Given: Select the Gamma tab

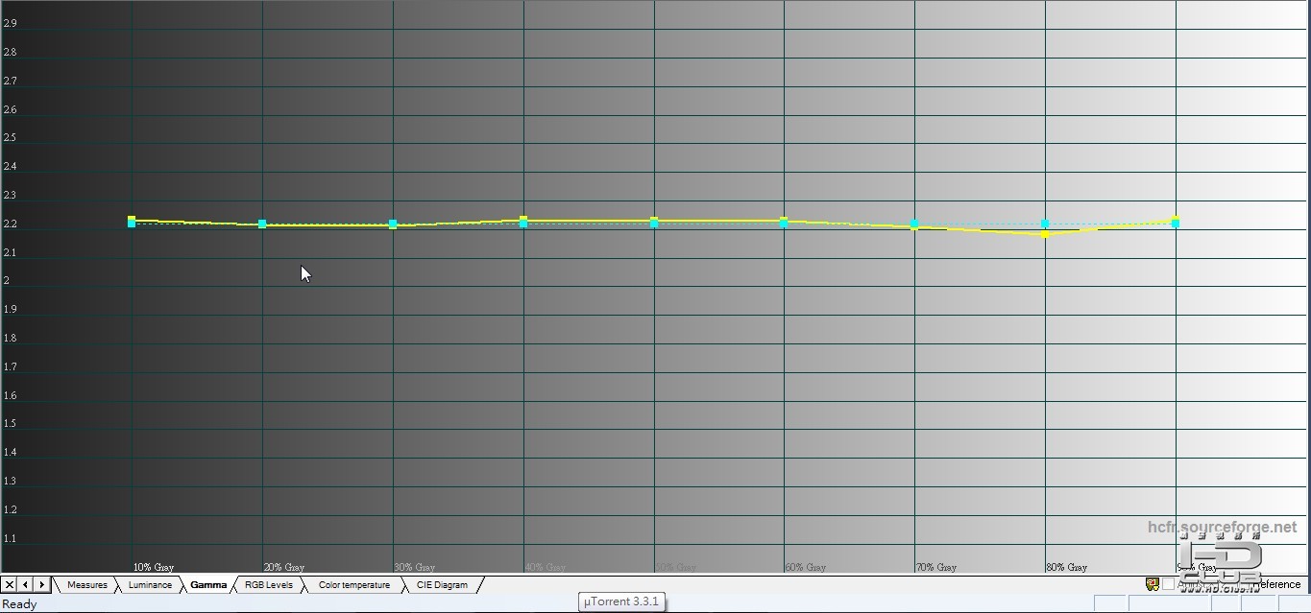Looking at the screenshot, I should (208, 584).
